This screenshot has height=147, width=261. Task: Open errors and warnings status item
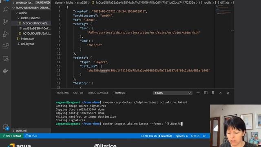click(x=31, y=136)
